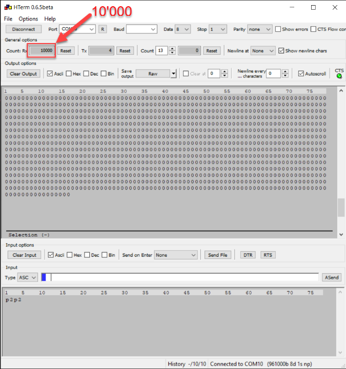The width and height of the screenshot is (346, 369).
Task: Disable the Autoscroll checkbox
Action: 301,74
